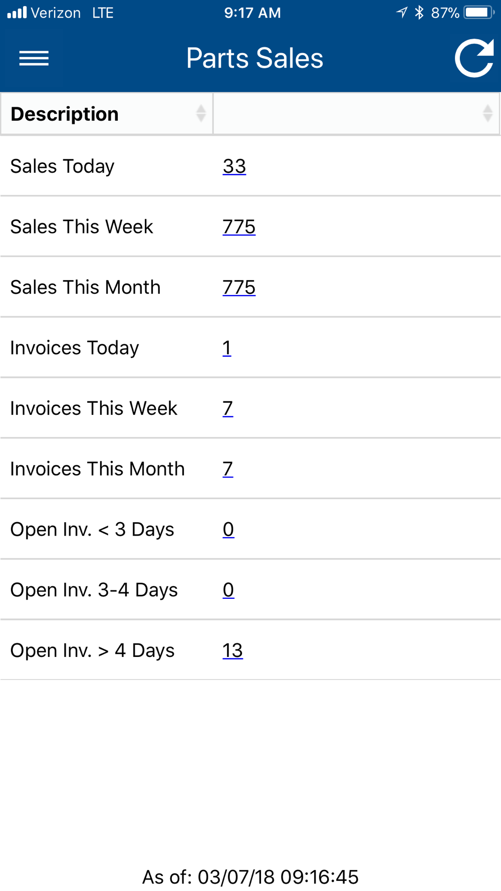Tap the Bluetooth status icon
501x891 pixels.
click(419, 13)
